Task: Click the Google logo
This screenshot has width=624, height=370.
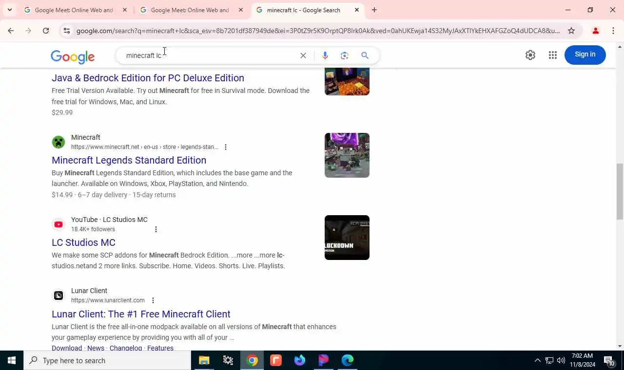Action: (x=73, y=56)
